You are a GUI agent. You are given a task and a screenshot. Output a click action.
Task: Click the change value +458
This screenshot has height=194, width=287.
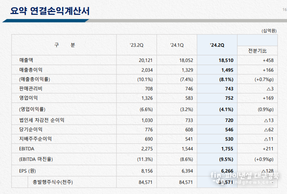(268, 60)
